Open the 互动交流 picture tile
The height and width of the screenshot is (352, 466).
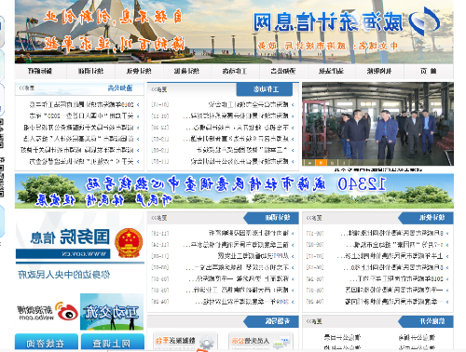(112, 312)
